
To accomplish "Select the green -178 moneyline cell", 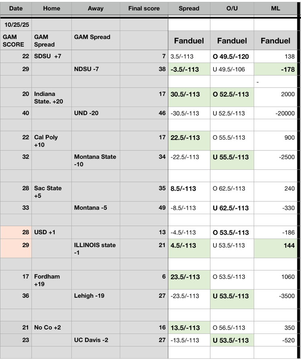I will point(276,69).
